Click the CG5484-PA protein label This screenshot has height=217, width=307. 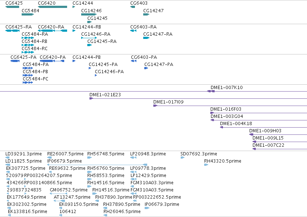(x=36, y=65)
